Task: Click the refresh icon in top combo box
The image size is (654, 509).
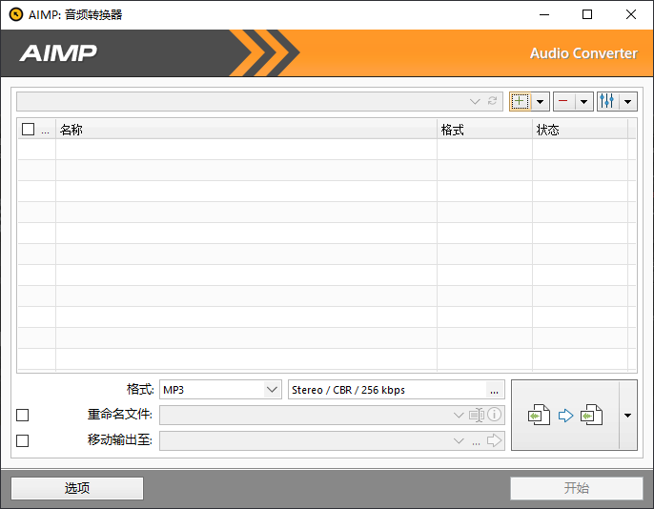Action: click(493, 101)
